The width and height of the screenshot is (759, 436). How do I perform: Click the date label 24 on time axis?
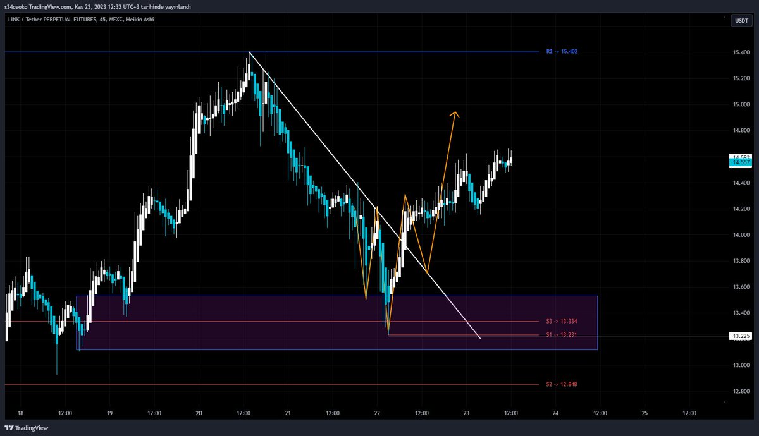pos(555,413)
